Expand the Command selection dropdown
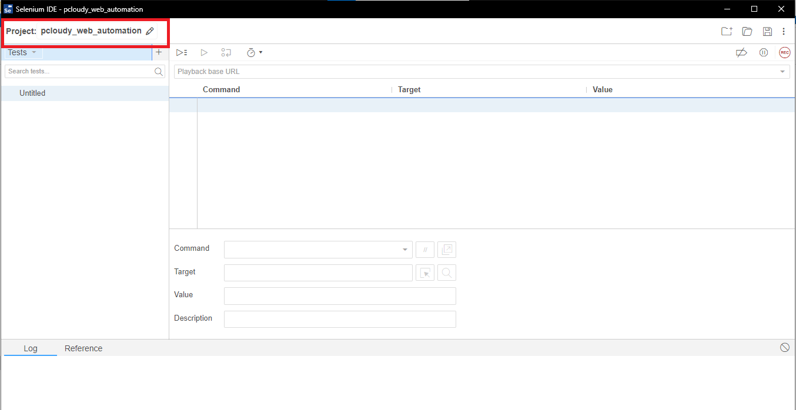Screen dimensions: 796x410 tap(403, 249)
